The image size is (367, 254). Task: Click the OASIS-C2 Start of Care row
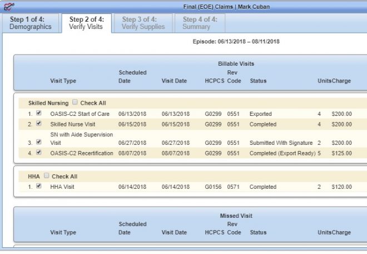coord(81,114)
